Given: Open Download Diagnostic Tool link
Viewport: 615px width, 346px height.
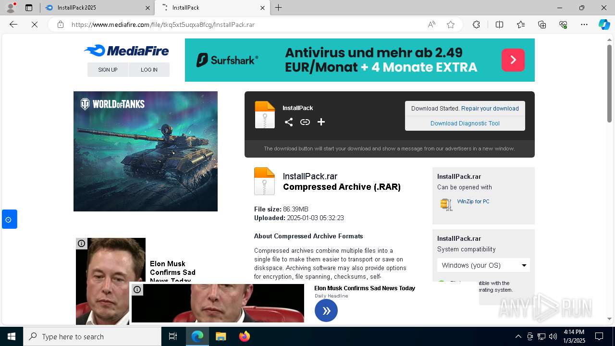Looking at the screenshot, I should 465,124.
